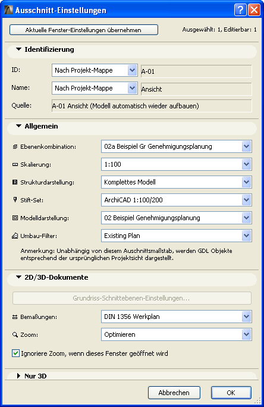
Task: Expand the Nur 3D section
Action: pos(18,375)
